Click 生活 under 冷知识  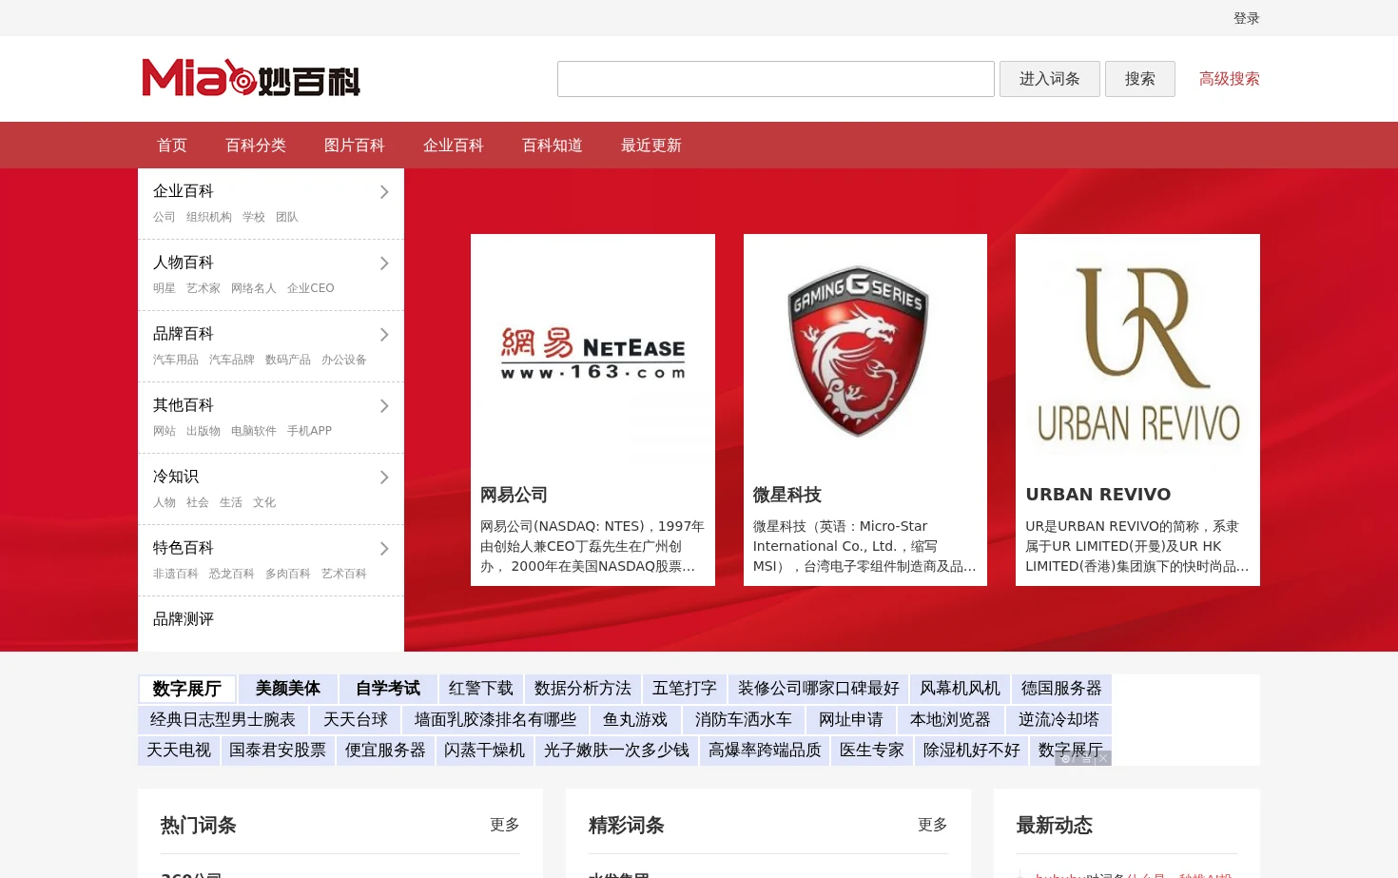point(231,502)
